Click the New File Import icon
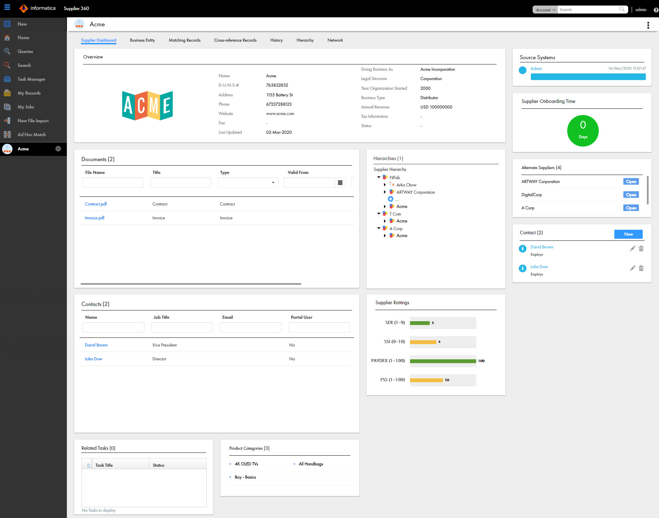 coord(7,121)
